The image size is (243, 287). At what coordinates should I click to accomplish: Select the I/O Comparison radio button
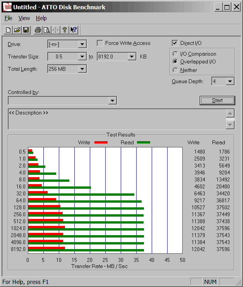click(x=175, y=54)
